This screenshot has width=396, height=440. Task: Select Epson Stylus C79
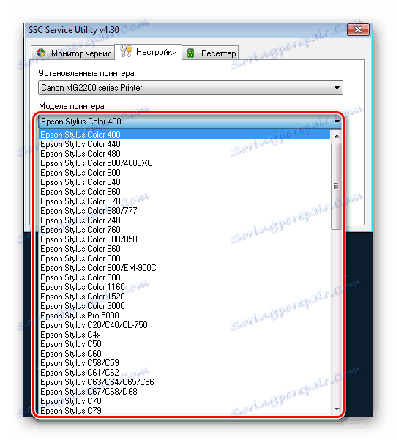point(184,411)
